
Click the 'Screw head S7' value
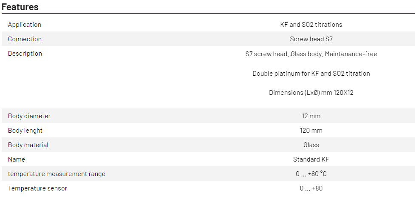(x=311, y=39)
